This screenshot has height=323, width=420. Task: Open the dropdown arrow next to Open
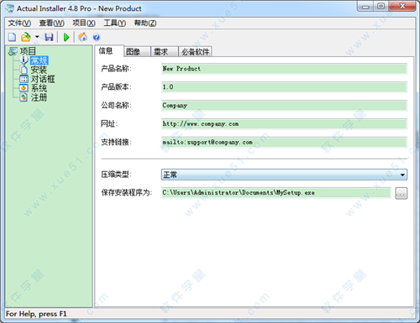coord(37,37)
